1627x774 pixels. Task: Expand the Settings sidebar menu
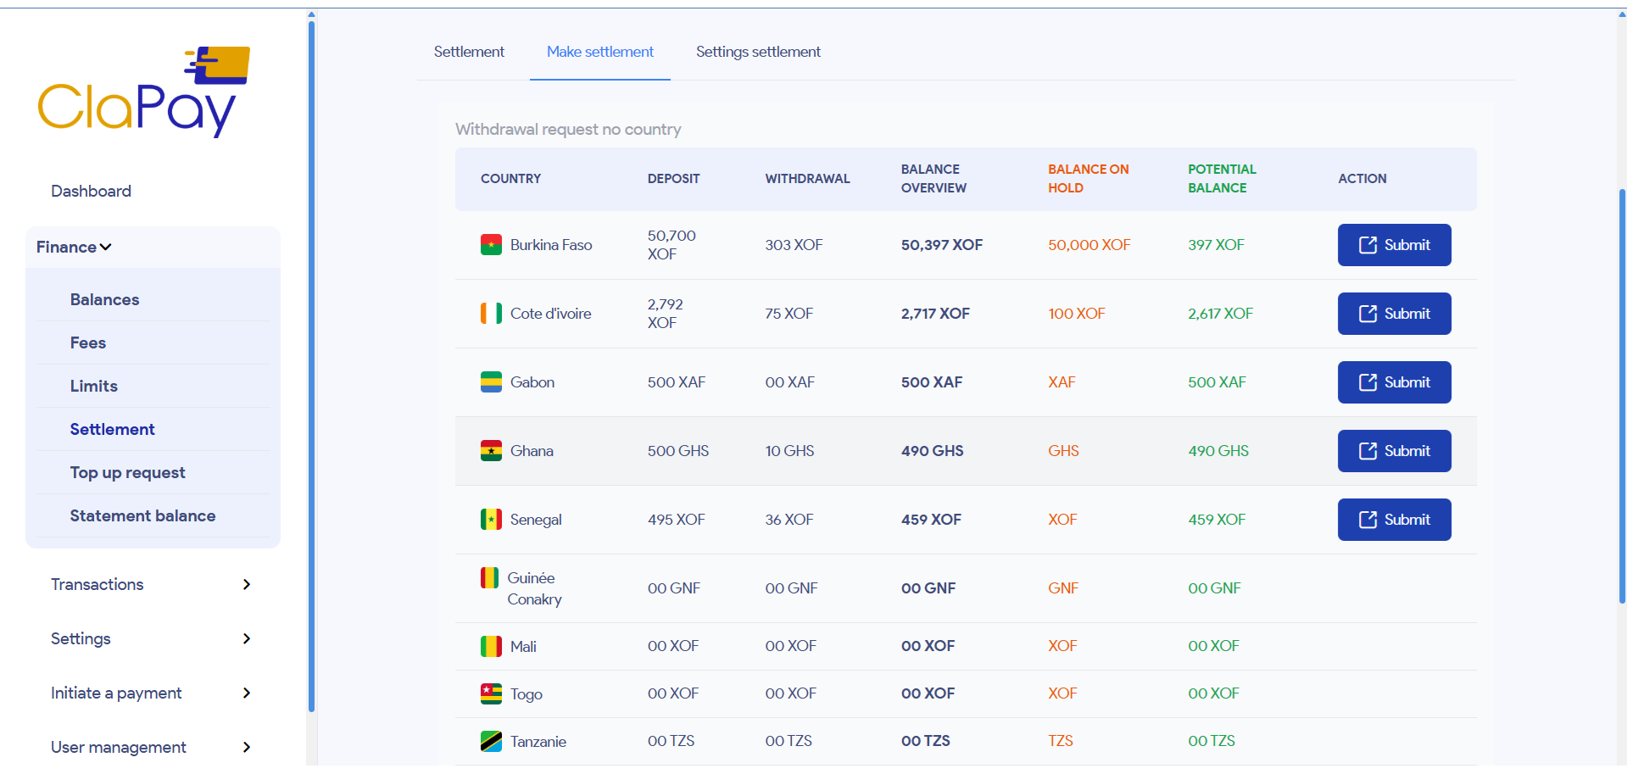tap(151, 638)
